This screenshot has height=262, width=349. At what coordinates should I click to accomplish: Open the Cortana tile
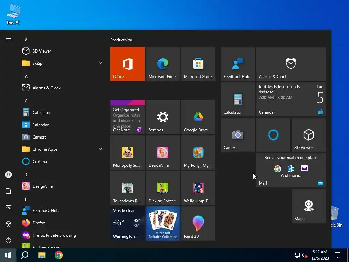pos(273,135)
